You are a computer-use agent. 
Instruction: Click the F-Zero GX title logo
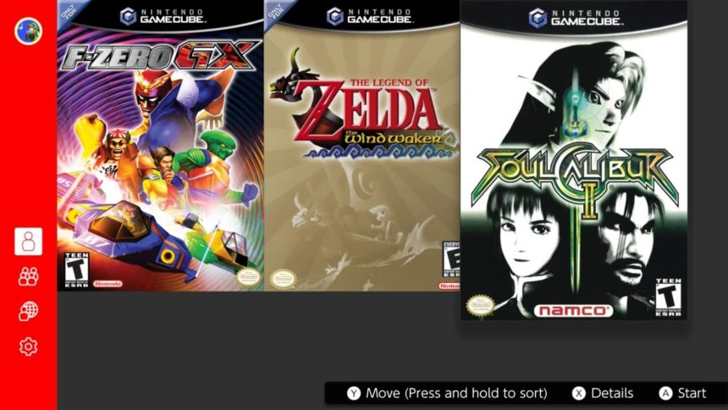point(161,56)
